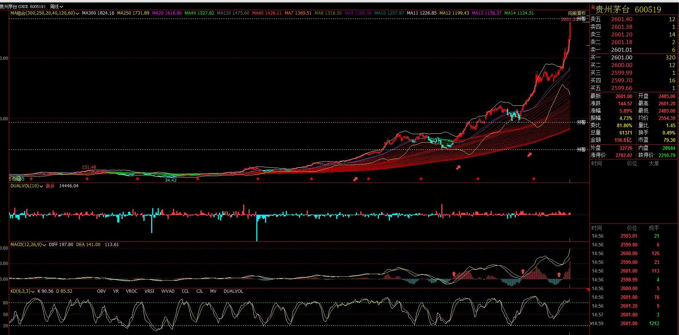Click the K 90.56 value
679x335 pixels.
(x=46, y=291)
